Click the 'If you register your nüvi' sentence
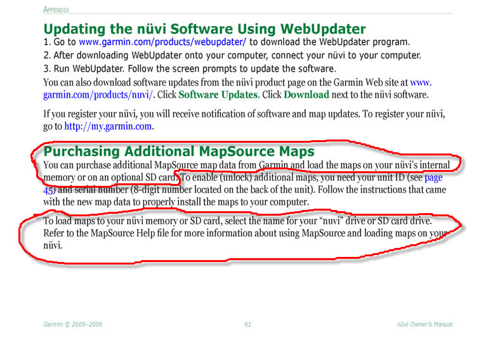This screenshot has width=500, height=340. 244,114
